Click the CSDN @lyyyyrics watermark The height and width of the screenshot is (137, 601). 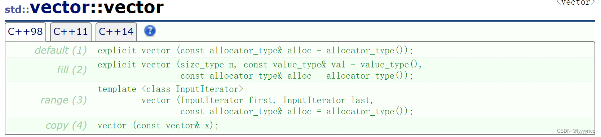coord(576,131)
